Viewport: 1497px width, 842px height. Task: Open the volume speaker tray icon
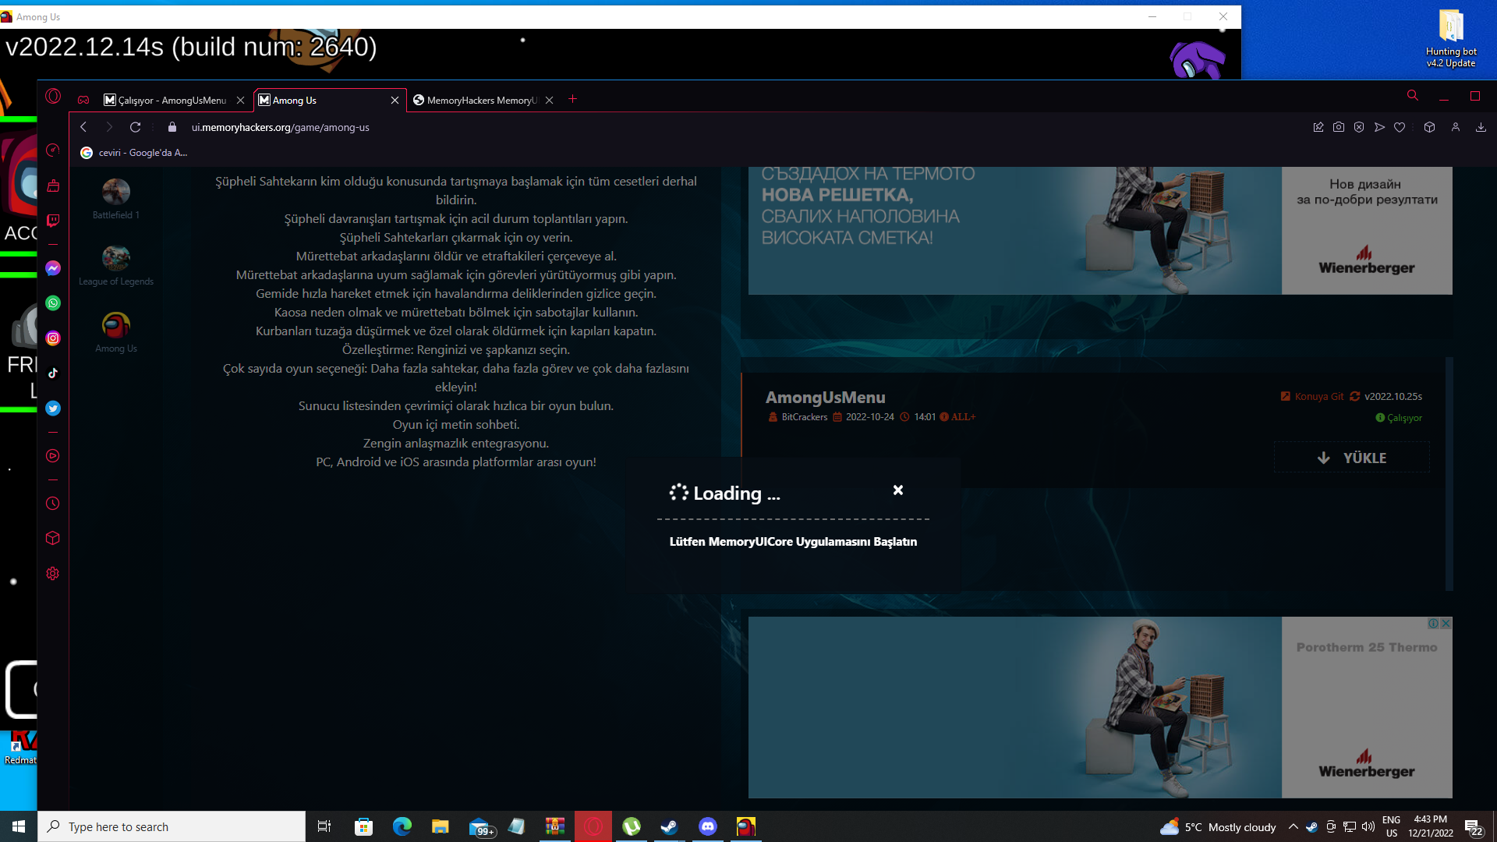coord(1368,826)
